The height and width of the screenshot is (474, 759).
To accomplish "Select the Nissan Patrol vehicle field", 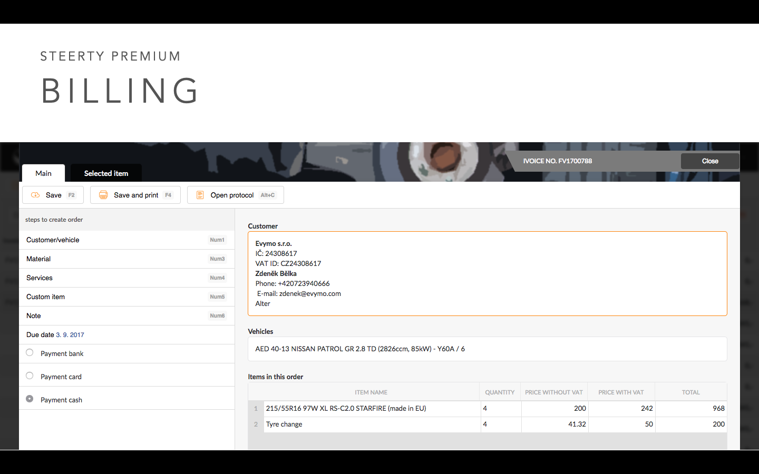I will coord(488,349).
